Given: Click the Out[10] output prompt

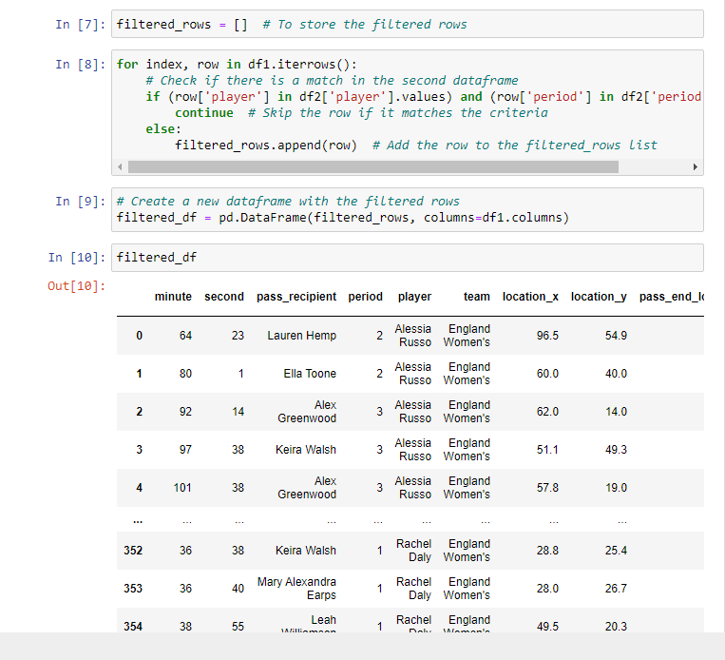Looking at the screenshot, I should tap(77, 286).
